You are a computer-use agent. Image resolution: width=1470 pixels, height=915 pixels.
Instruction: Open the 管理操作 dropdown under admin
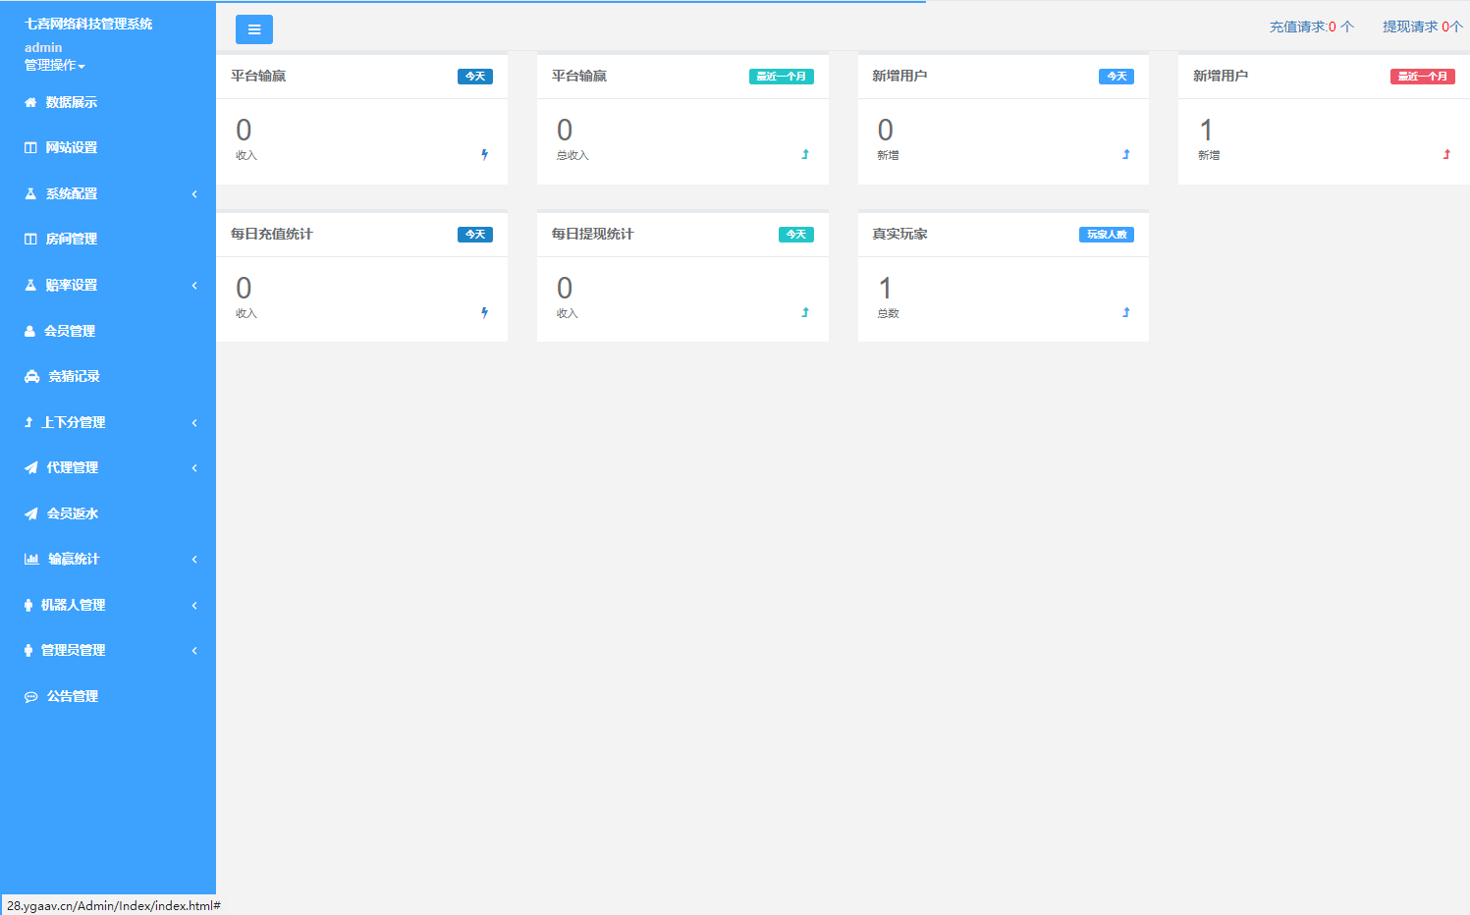pyautogui.click(x=55, y=66)
